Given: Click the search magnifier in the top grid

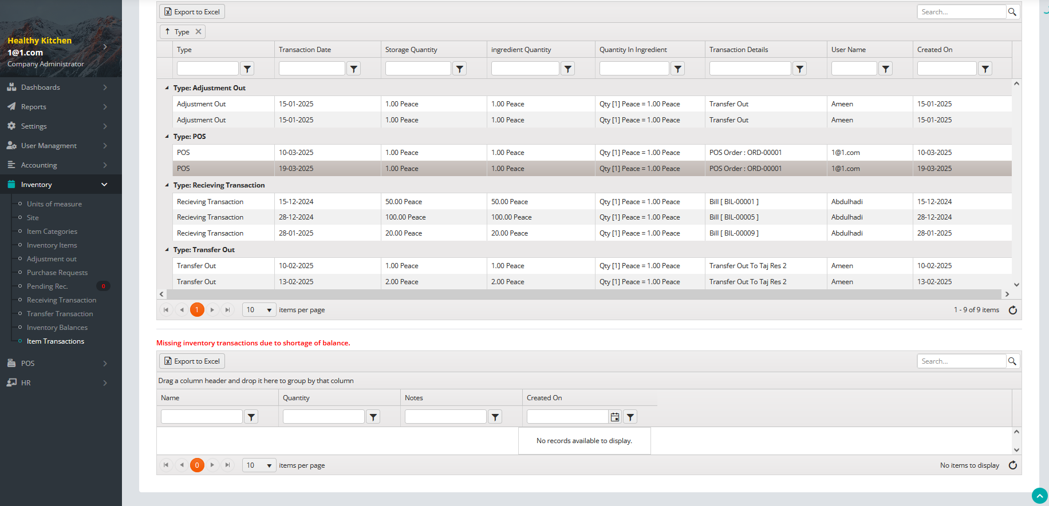Looking at the screenshot, I should tap(1012, 12).
